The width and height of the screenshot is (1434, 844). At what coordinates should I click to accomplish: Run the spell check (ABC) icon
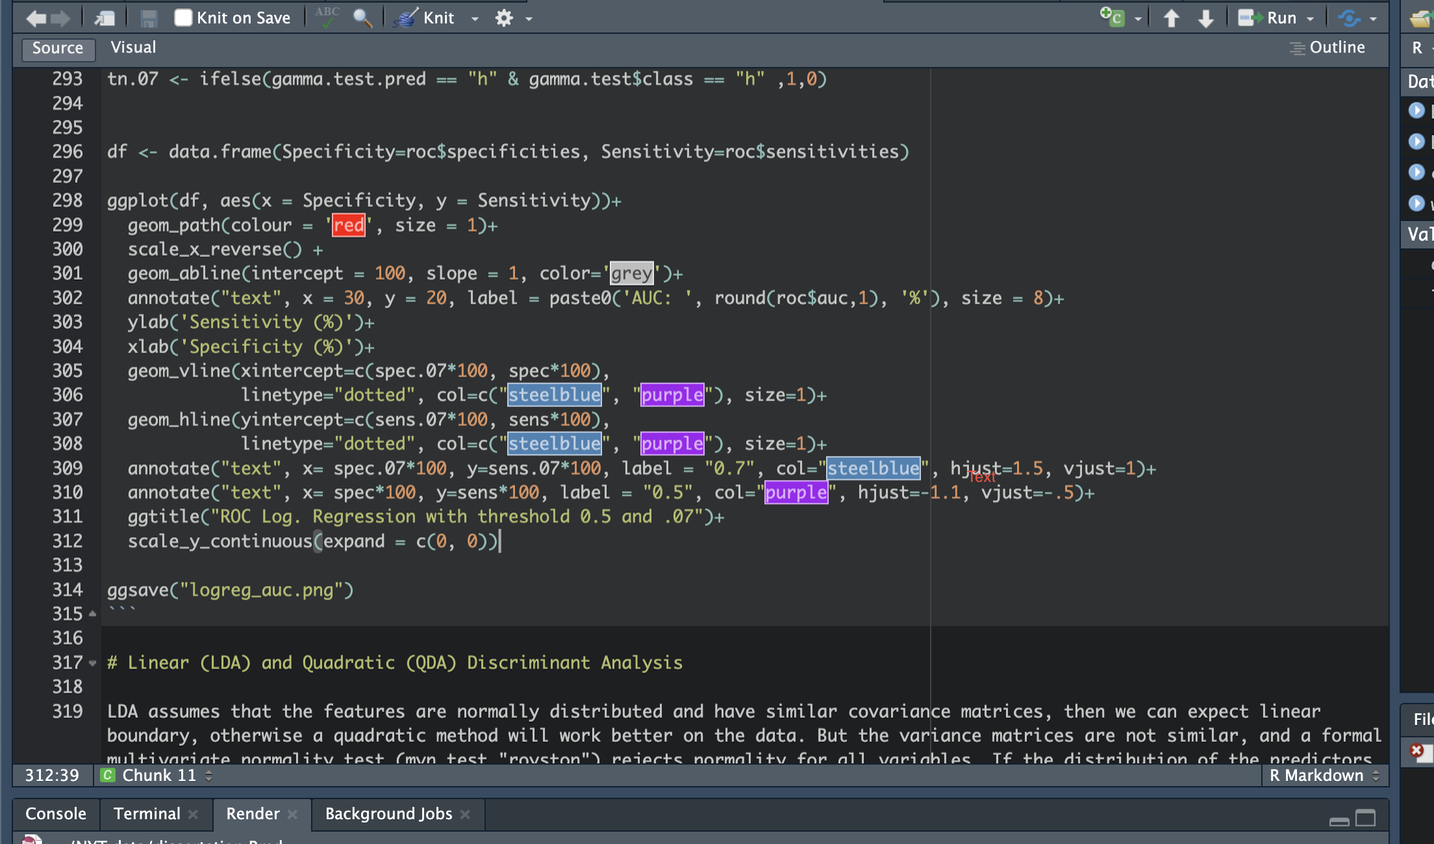coord(327,17)
